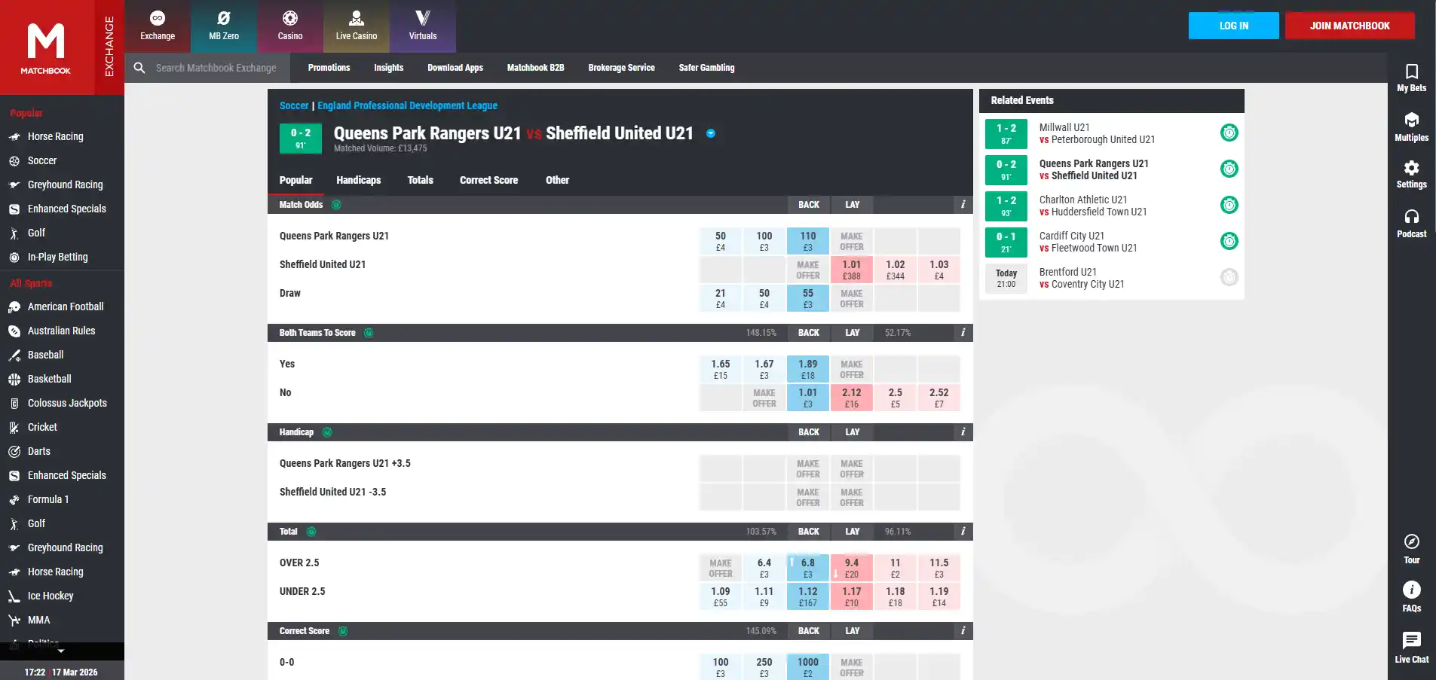Open Insights menu item
Screen dimensions: 1436x680
(x=389, y=68)
